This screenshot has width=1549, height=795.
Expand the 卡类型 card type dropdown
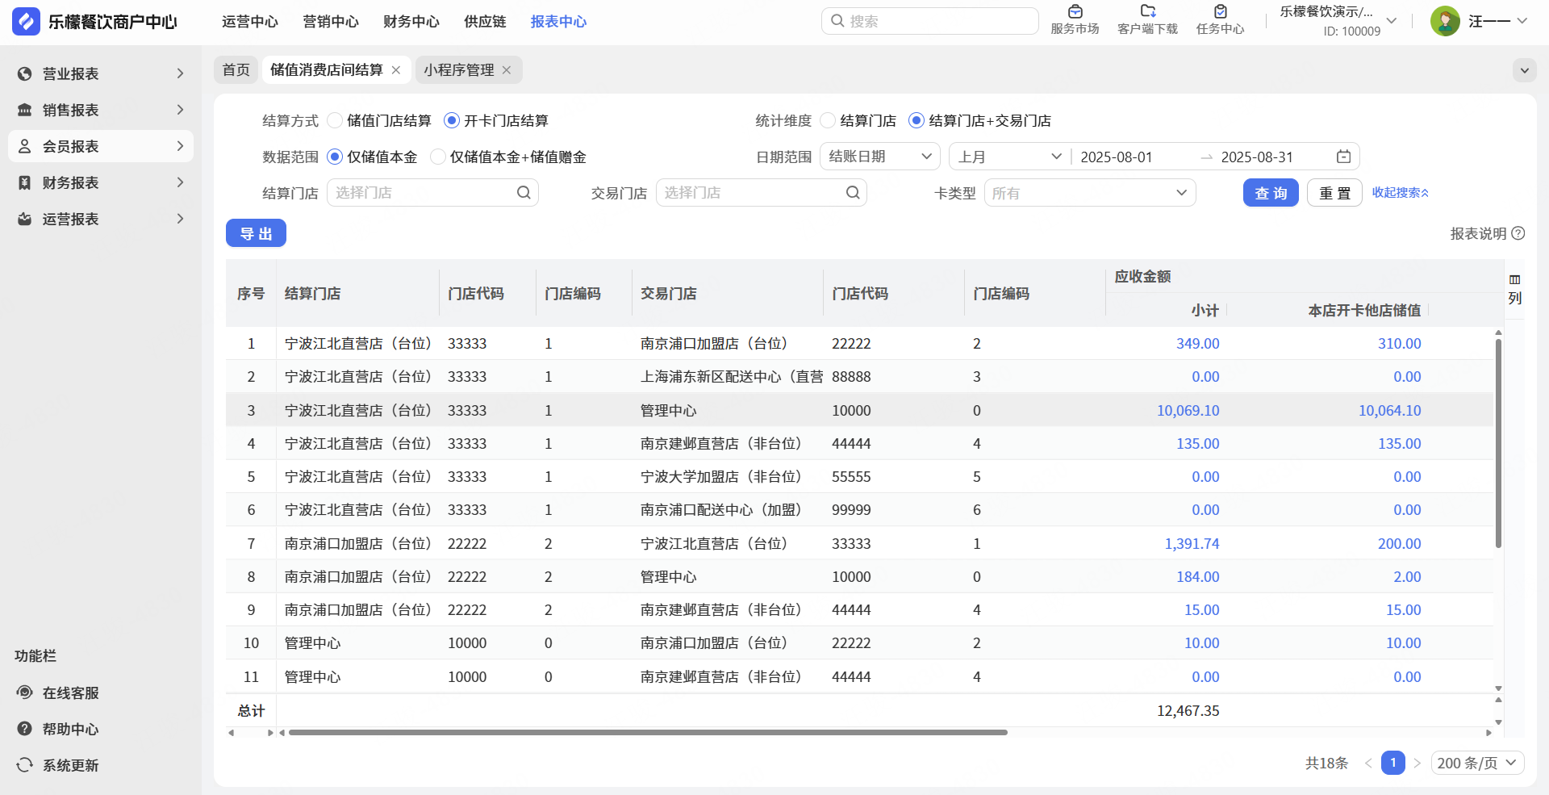click(x=1089, y=193)
